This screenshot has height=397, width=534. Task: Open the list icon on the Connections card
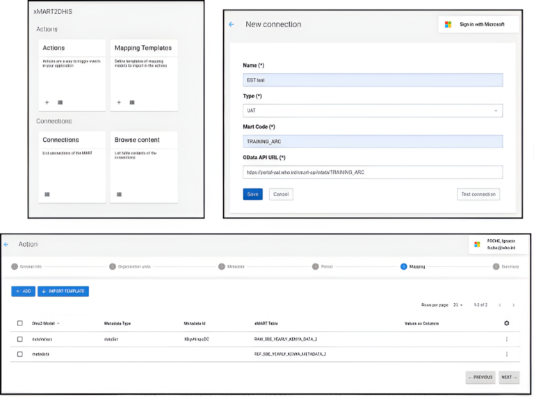pos(47,194)
